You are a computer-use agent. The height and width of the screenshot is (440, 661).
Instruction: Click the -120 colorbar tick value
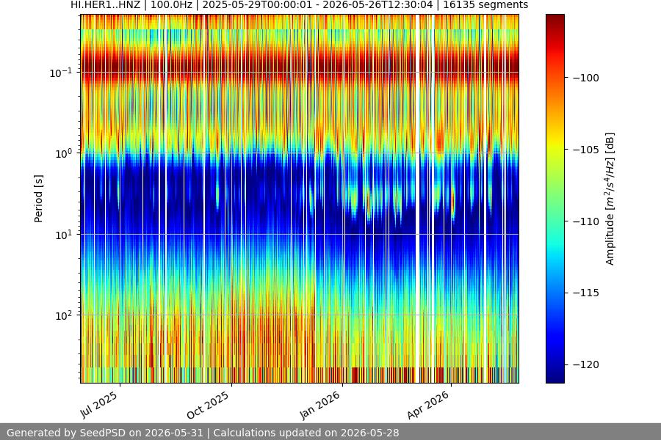click(x=586, y=364)
